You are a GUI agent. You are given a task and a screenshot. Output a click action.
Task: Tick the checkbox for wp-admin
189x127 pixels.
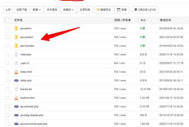pos(8,28)
